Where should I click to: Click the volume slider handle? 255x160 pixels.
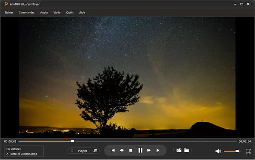pos(237,151)
